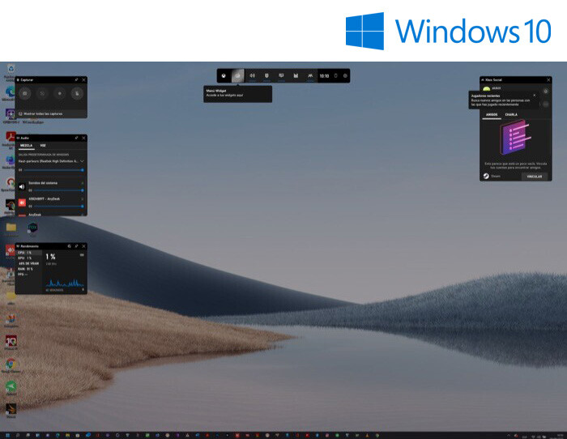Open the Recycle Bin desktop icon
This screenshot has height=439, width=567.
(x=11, y=69)
